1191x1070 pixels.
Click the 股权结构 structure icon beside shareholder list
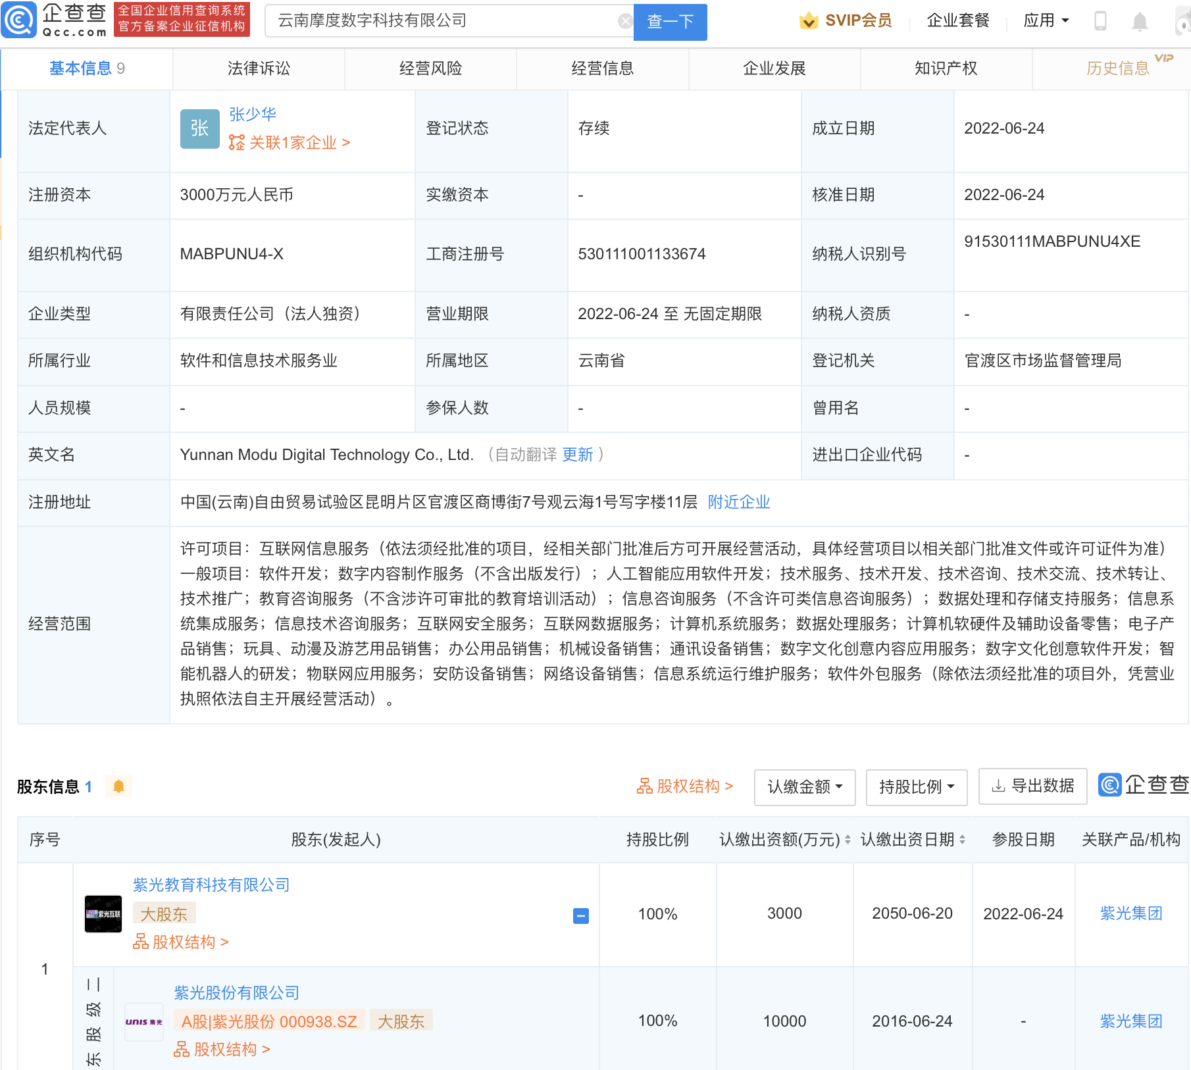pyautogui.click(x=646, y=786)
